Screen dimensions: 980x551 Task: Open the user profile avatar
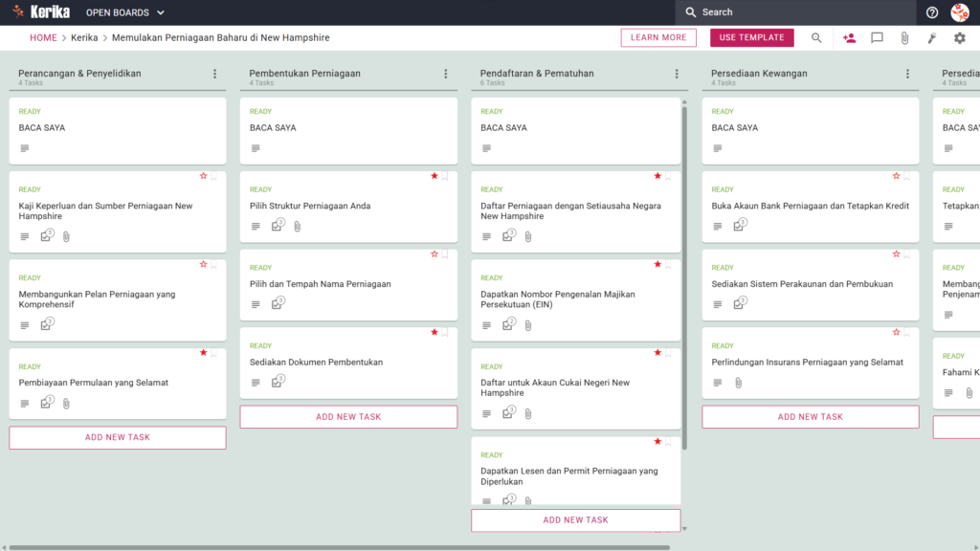point(960,12)
